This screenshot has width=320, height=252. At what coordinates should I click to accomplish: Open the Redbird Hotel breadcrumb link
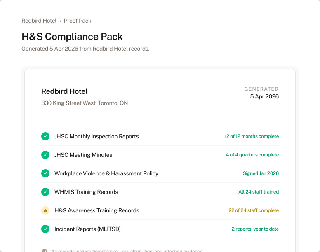pos(39,21)
